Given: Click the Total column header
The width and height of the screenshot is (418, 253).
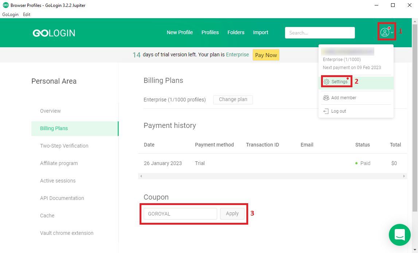Looking at the screenshot, I should click(x=395, y=145).
